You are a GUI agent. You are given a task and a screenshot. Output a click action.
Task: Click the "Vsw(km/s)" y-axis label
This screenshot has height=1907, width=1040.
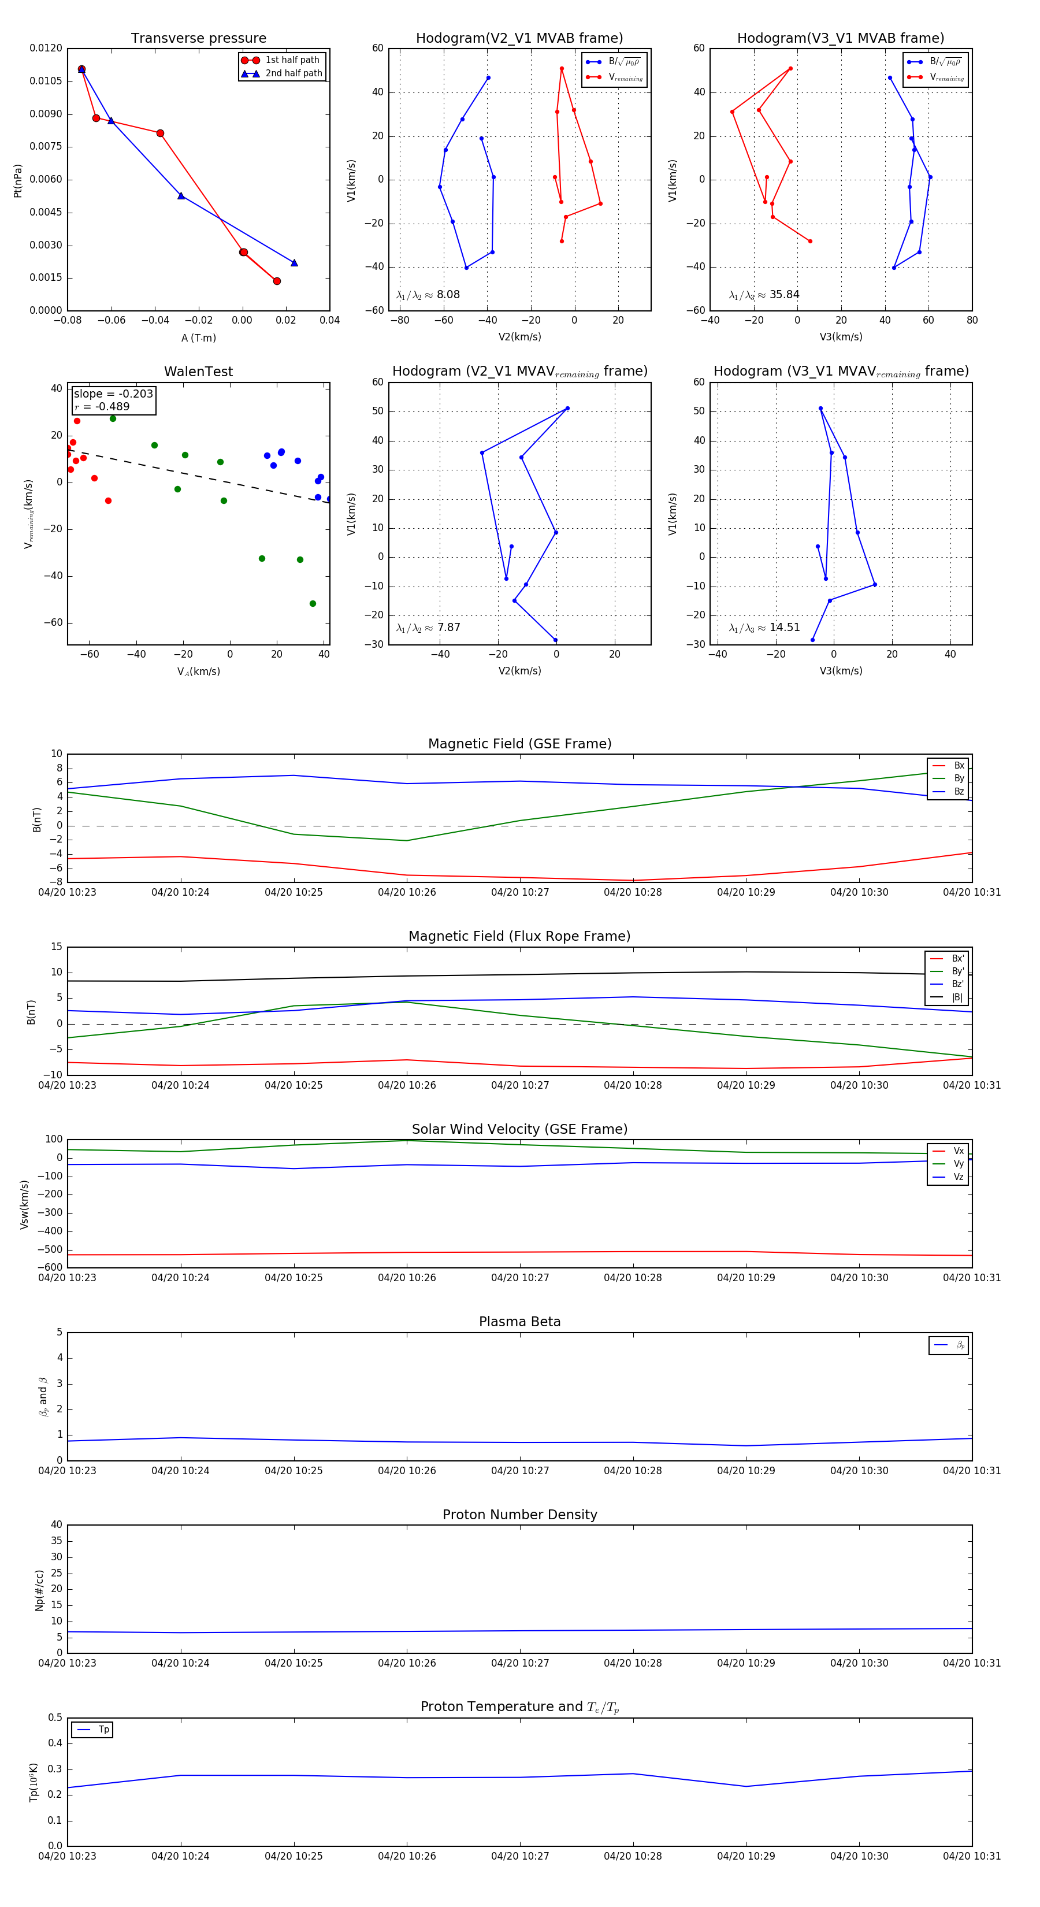[x=24, y=1204]
